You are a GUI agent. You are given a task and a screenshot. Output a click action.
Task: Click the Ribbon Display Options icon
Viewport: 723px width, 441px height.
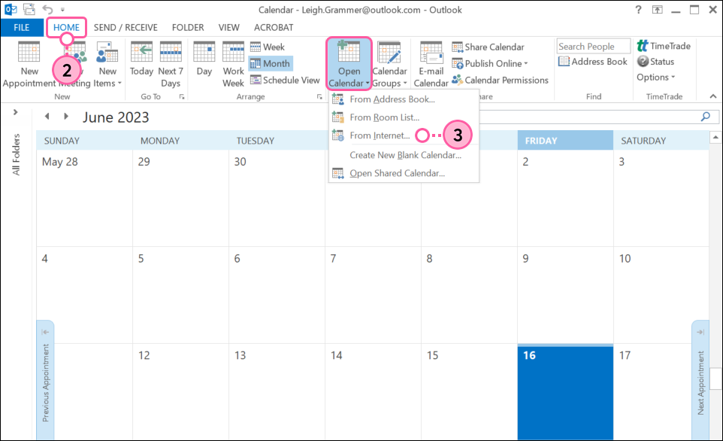click(x=657, y=9)
